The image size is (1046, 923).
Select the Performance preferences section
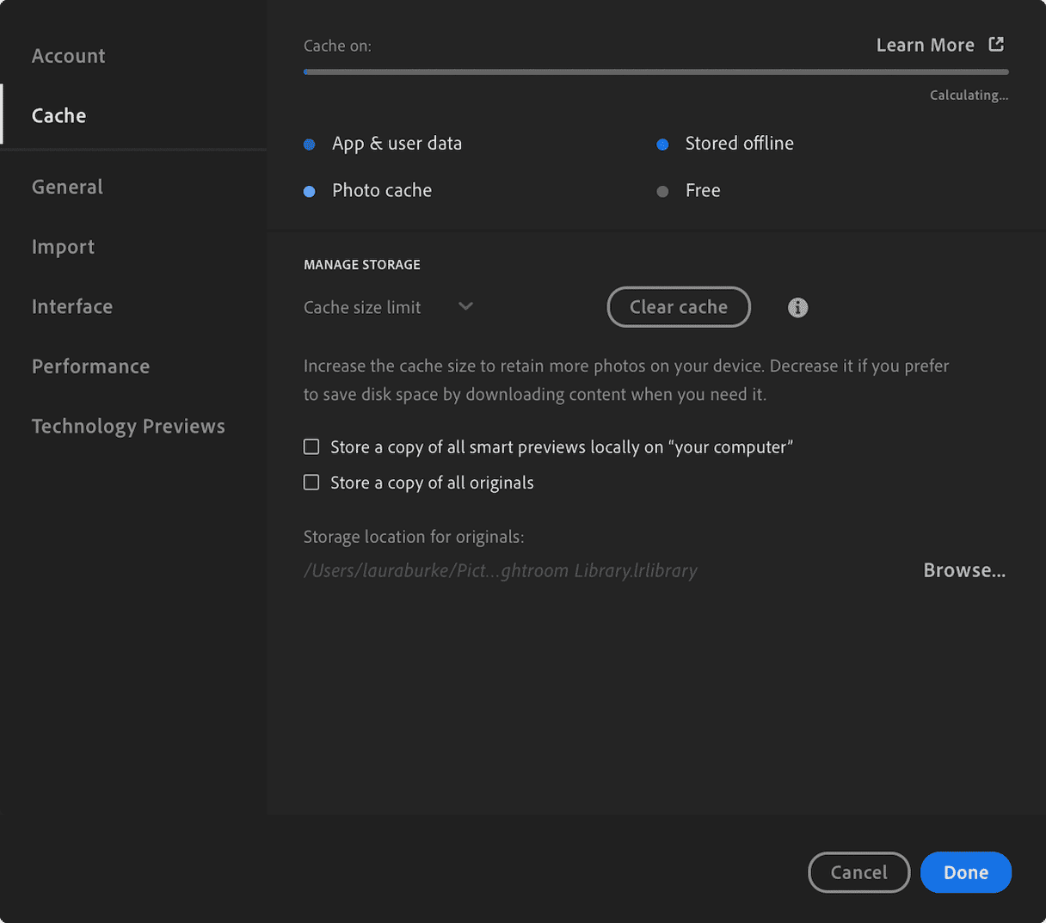(x=90, y=366)
